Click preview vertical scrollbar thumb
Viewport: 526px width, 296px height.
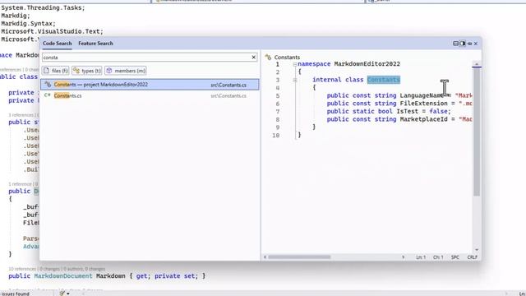click(477, 132)
